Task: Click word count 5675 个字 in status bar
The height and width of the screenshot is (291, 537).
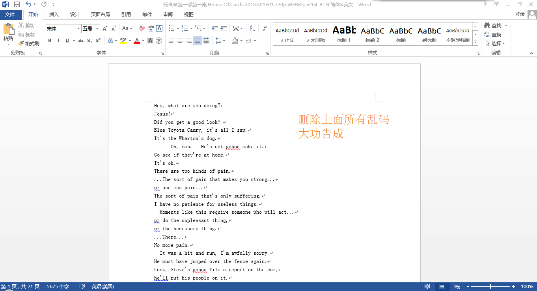Action: 58,287
